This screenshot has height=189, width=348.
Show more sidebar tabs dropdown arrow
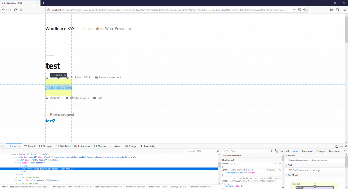click(346, 151)
